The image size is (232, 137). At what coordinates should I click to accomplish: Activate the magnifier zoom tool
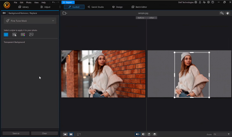click(222, 13)
